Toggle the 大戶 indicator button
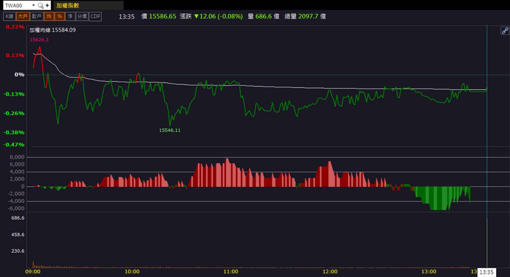This screenshot has width=510, height=277. 23,16
